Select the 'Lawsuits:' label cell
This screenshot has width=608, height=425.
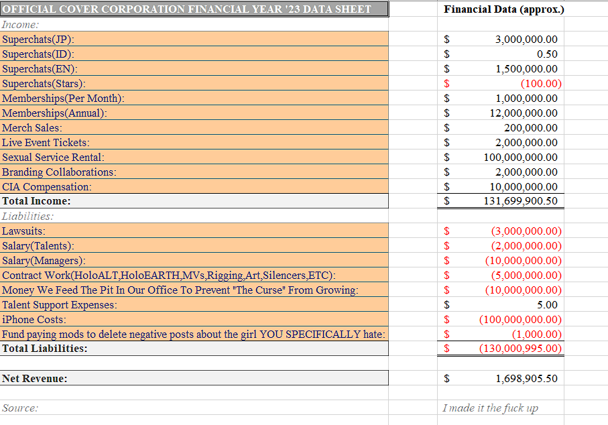[194, 231]
